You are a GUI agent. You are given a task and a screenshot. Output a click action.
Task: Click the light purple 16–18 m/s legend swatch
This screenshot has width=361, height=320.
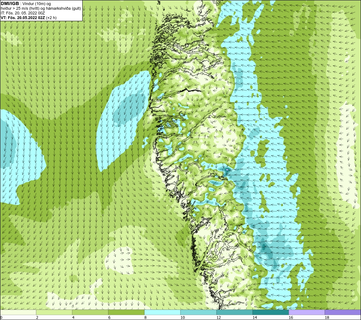point(306,312)
